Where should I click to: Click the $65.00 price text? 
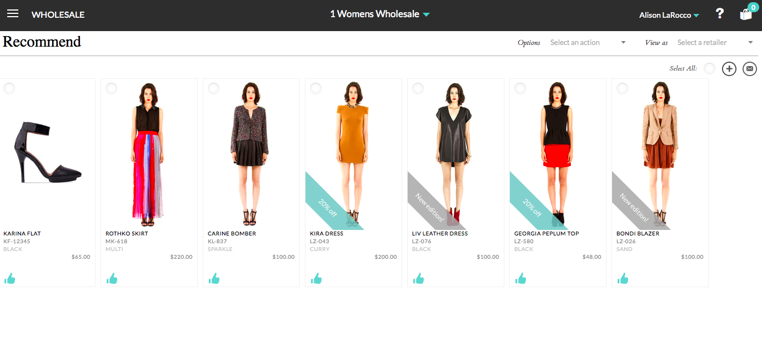click(x=81, y=257)
